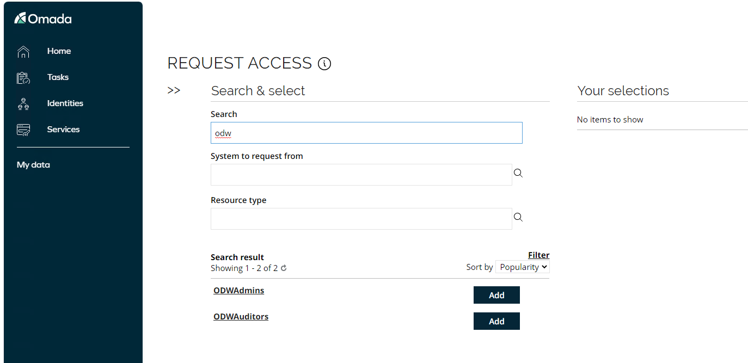Click the Home house icon
Screen dimensions: 748x363
tap(23, 51)
